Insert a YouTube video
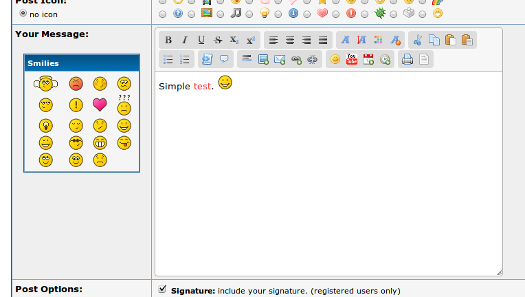Viewport: 525px width, 297px height. [352, 59]
